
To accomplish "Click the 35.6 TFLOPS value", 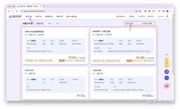I will coord(76,44).
